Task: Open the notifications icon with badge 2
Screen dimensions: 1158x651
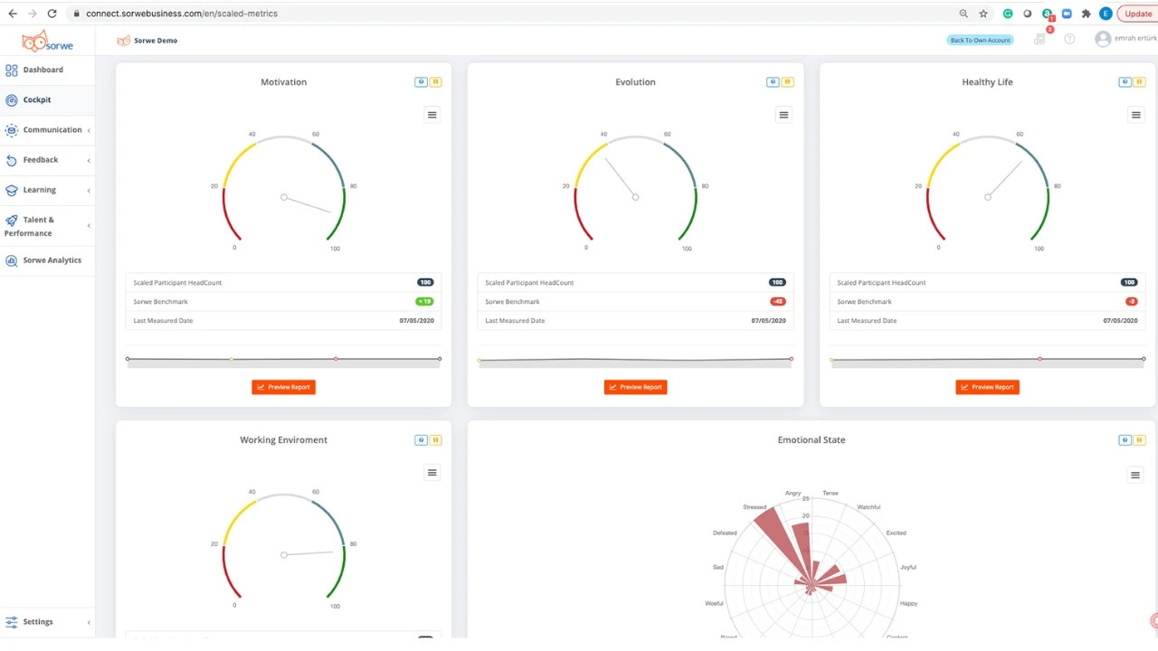Action: coord(1040,38)
